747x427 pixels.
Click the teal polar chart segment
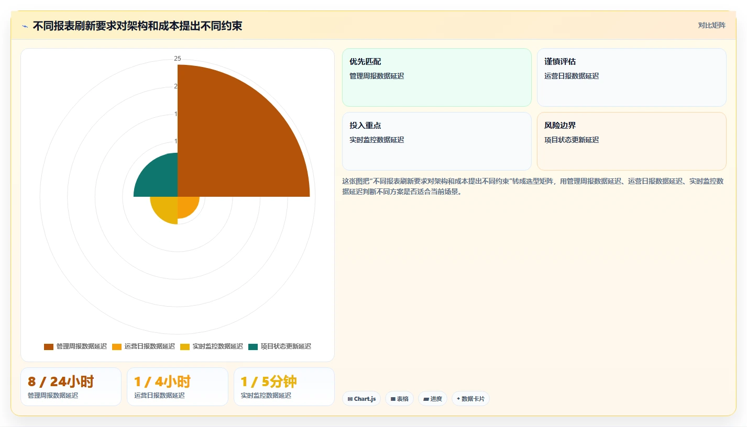pos(160,179)
